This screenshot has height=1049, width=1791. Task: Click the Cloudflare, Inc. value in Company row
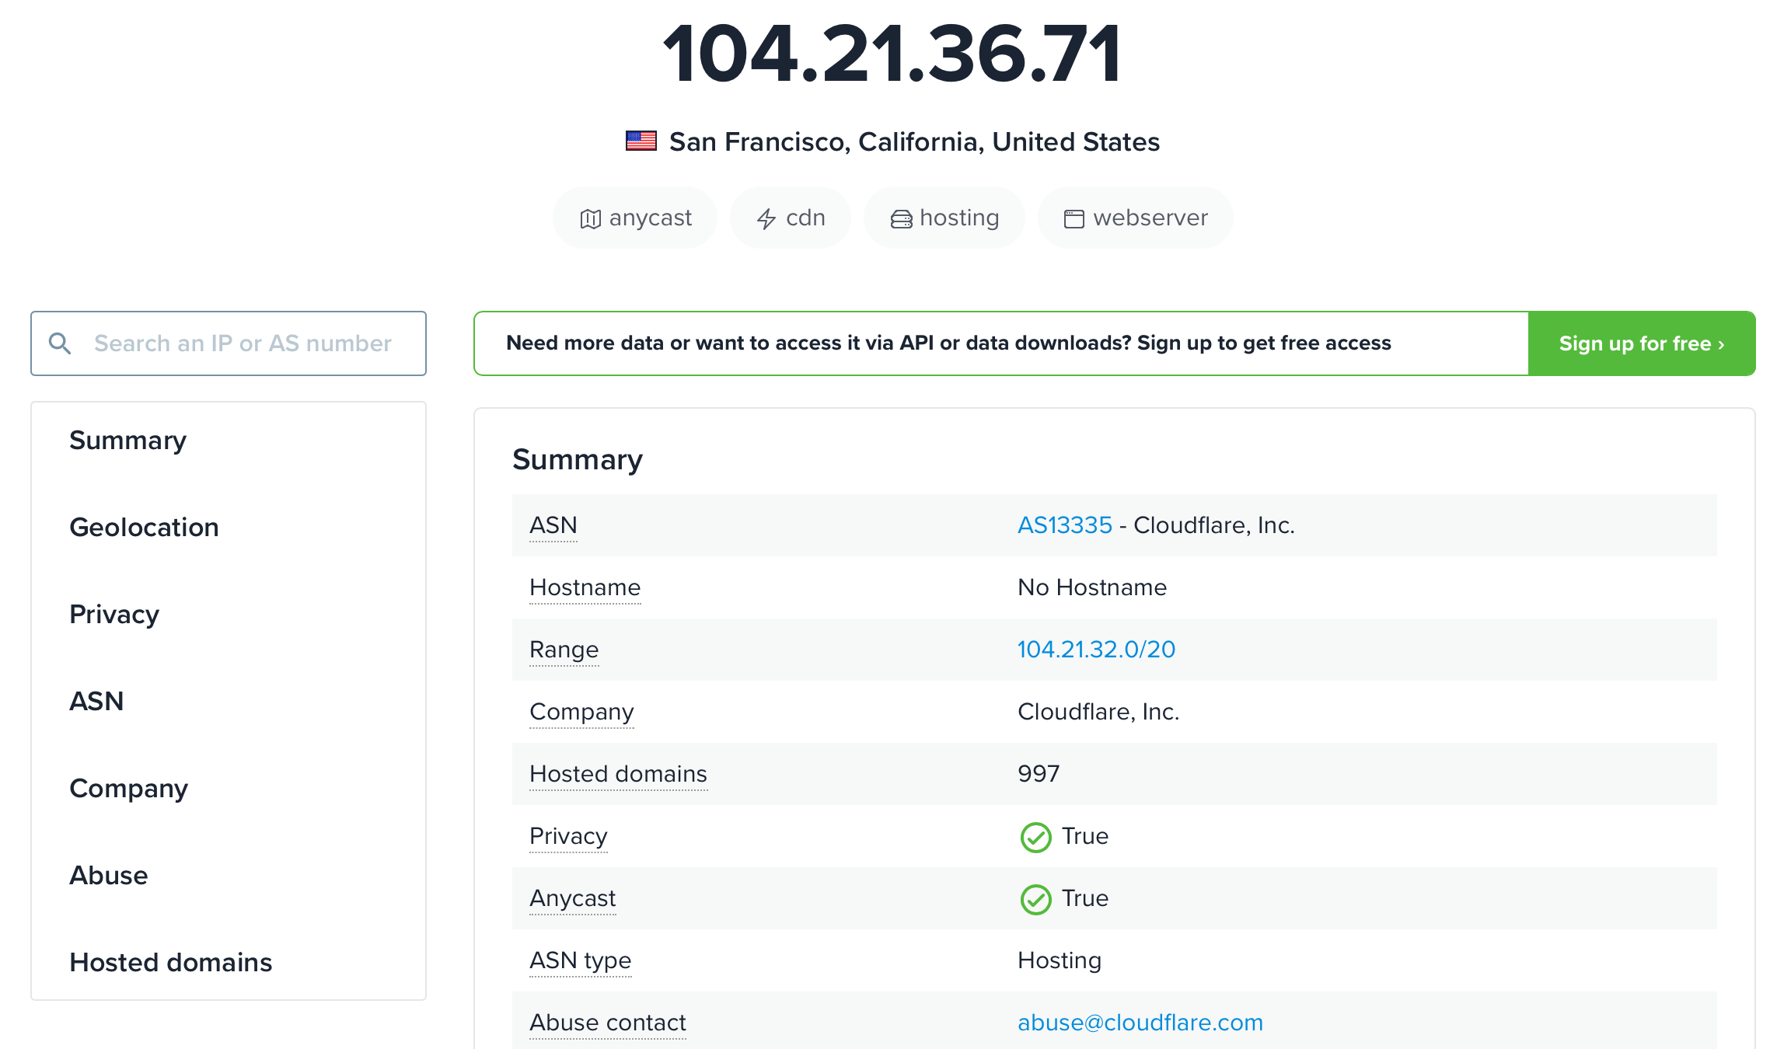click(1098, 712)
